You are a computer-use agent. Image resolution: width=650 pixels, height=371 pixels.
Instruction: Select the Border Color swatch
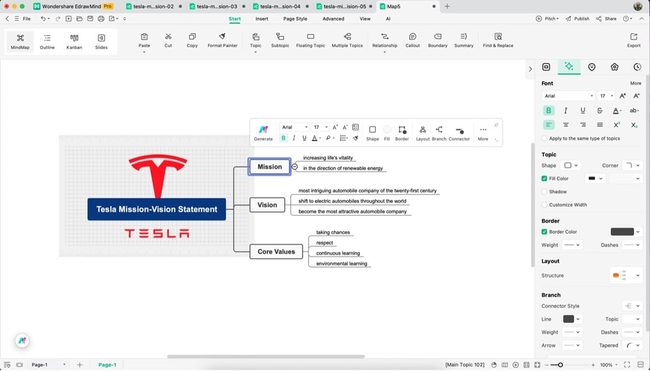click(624, 231)
